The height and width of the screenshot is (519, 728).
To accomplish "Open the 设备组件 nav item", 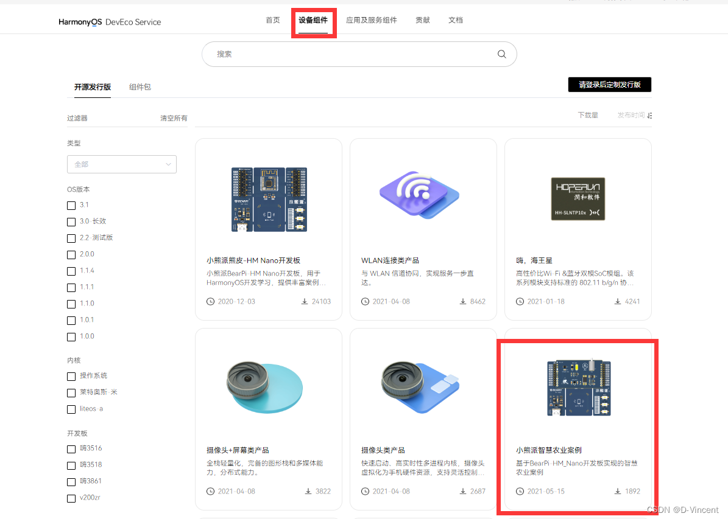I will [313, 20].
